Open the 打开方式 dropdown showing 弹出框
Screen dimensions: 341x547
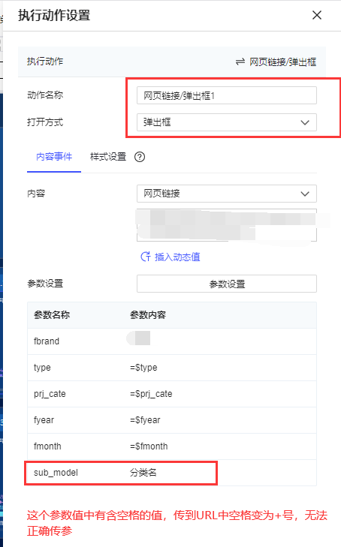coord(227,122)
